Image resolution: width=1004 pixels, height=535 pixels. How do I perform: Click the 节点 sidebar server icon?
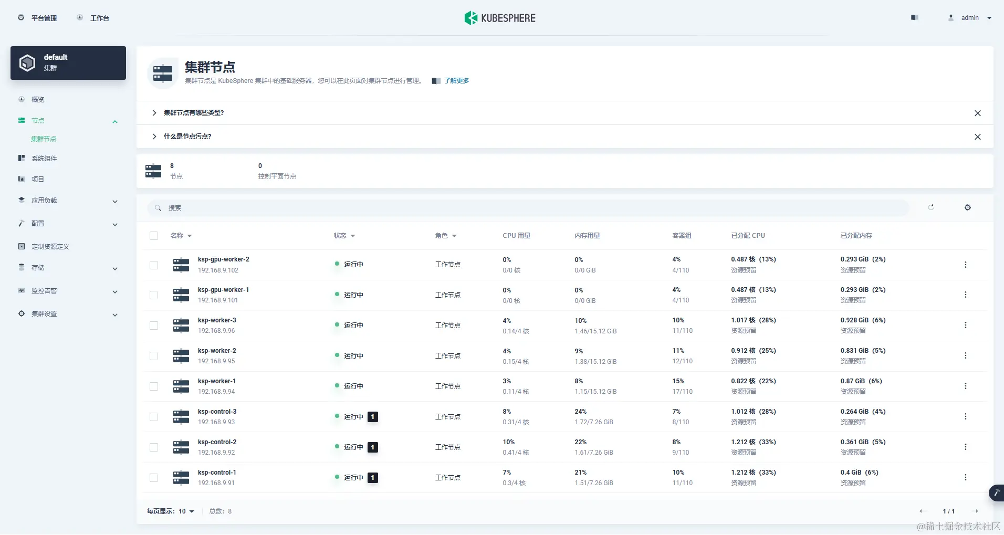22,120
